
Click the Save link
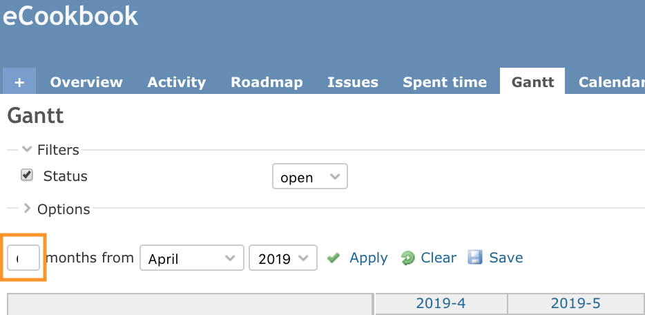pyautogui.click(x=506, y=258)
